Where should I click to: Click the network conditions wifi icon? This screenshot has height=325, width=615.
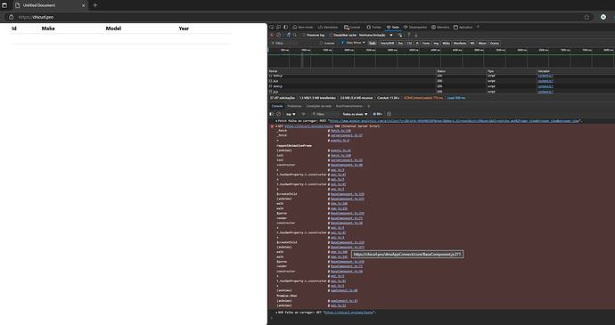(x=400, y=35)
